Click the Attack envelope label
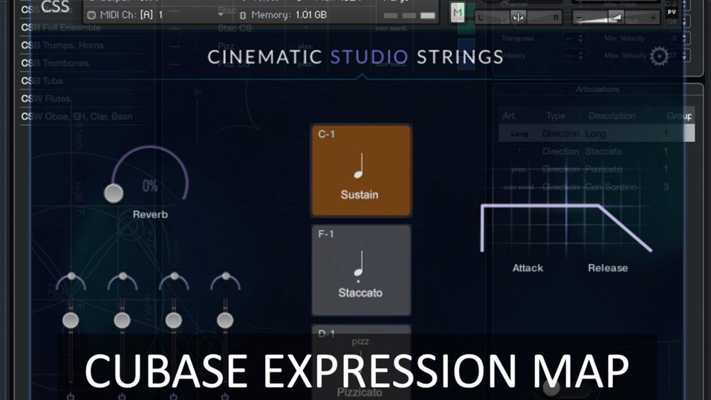Screen dimensions: 711x400 pos(528,268)
